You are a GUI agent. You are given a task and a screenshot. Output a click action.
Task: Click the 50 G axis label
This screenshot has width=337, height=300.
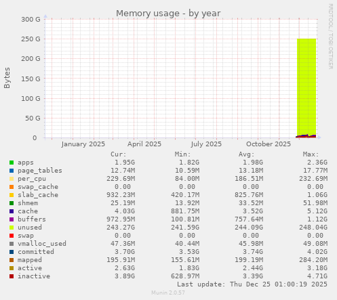[33, 118]
